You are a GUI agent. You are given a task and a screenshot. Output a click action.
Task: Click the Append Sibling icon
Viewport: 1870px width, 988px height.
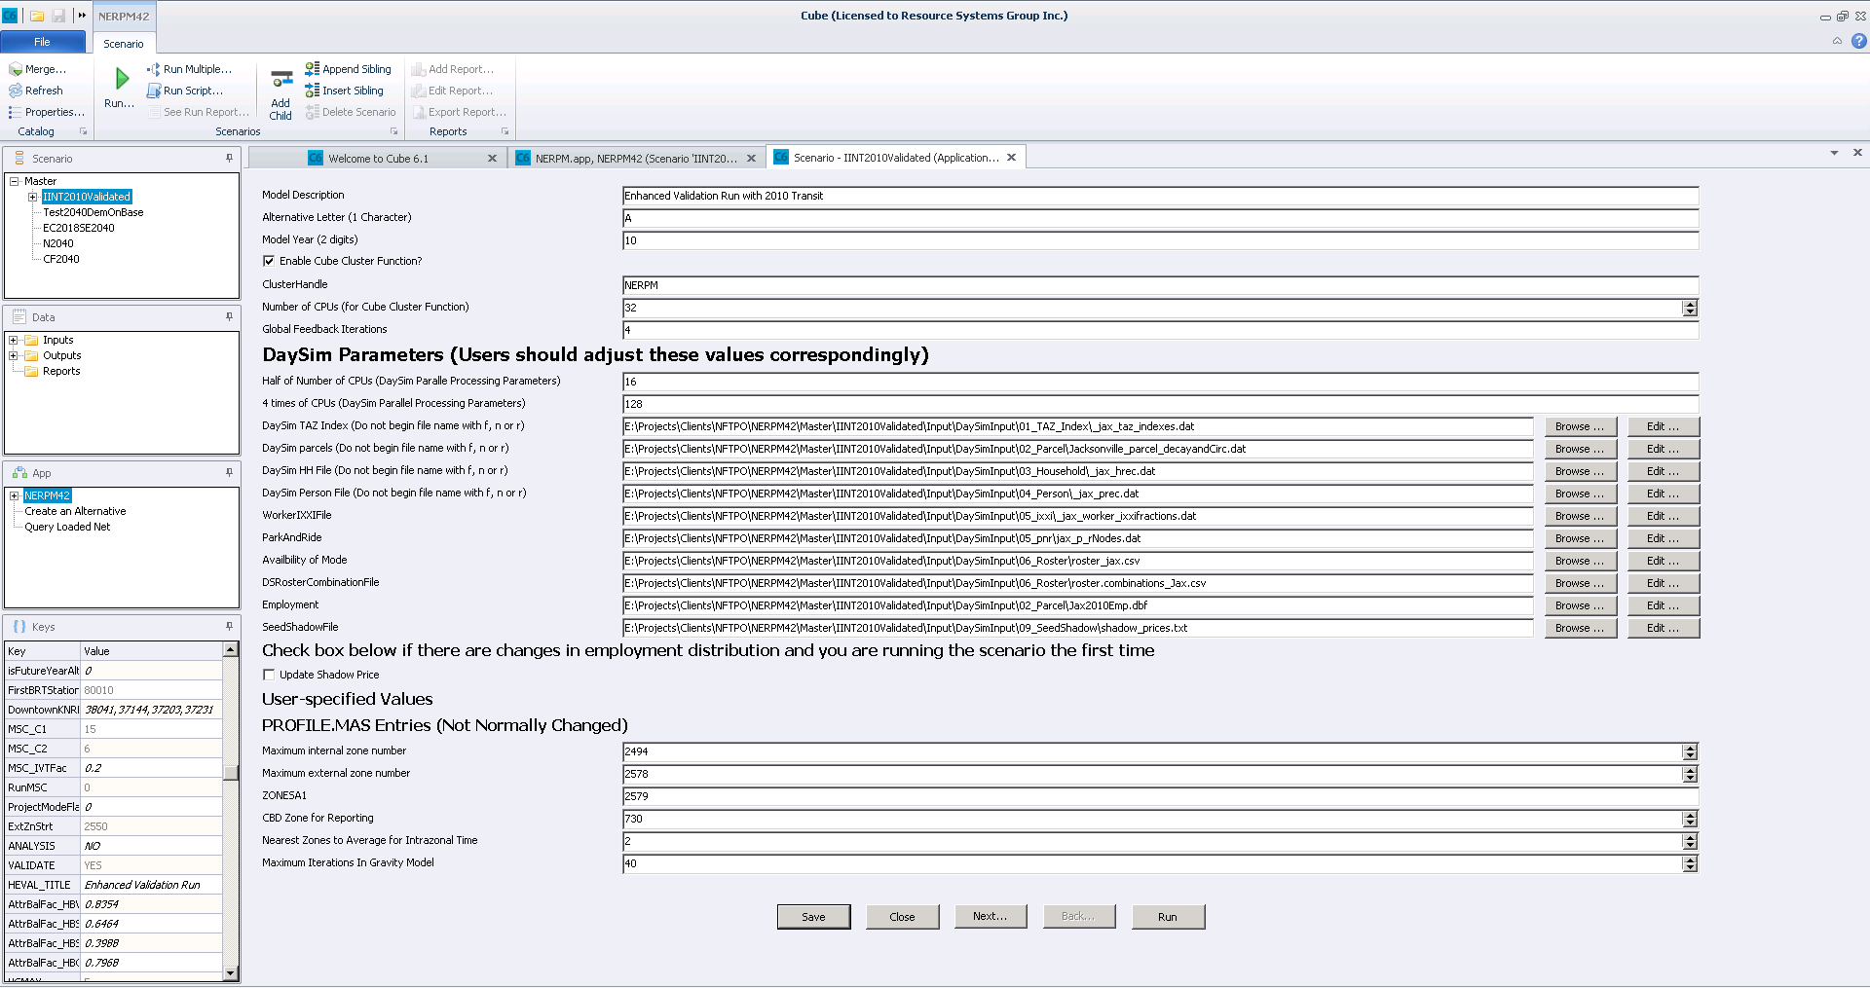[x=312, y=69]
